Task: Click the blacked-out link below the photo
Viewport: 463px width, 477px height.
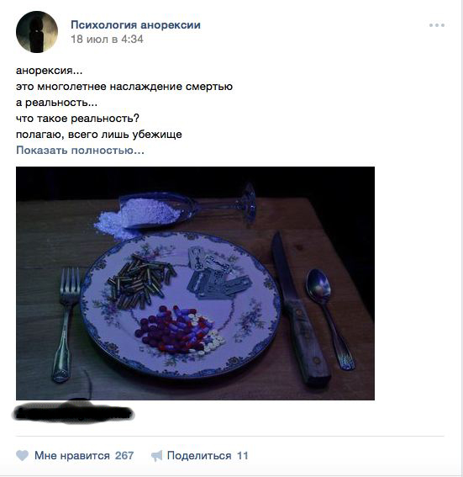Action: (x=73, y=413)
